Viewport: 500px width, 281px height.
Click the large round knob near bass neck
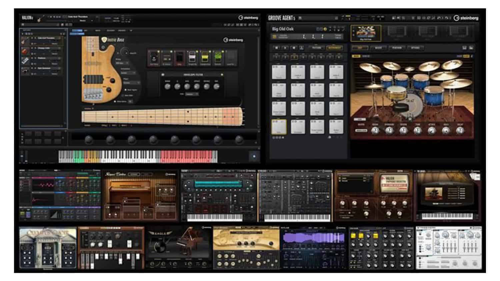pyautogui.click(x=124, y=52)
